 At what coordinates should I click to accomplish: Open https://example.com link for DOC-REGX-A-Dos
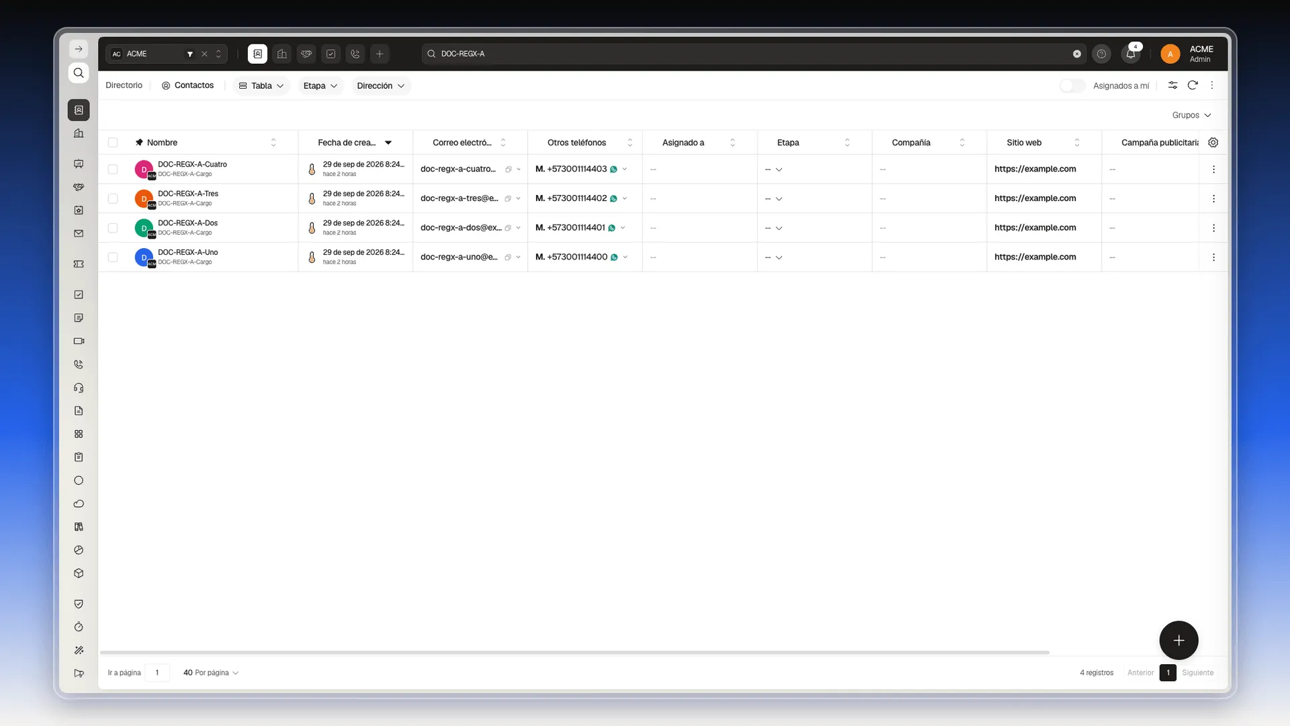click(1035, 228)
